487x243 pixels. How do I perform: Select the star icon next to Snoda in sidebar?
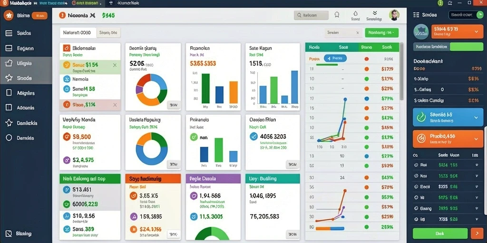click(9, 78)
